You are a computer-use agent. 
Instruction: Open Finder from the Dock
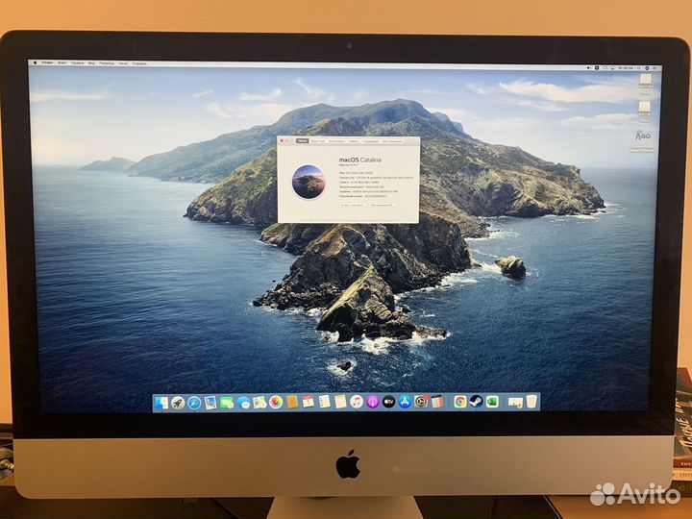click(161, 403)
